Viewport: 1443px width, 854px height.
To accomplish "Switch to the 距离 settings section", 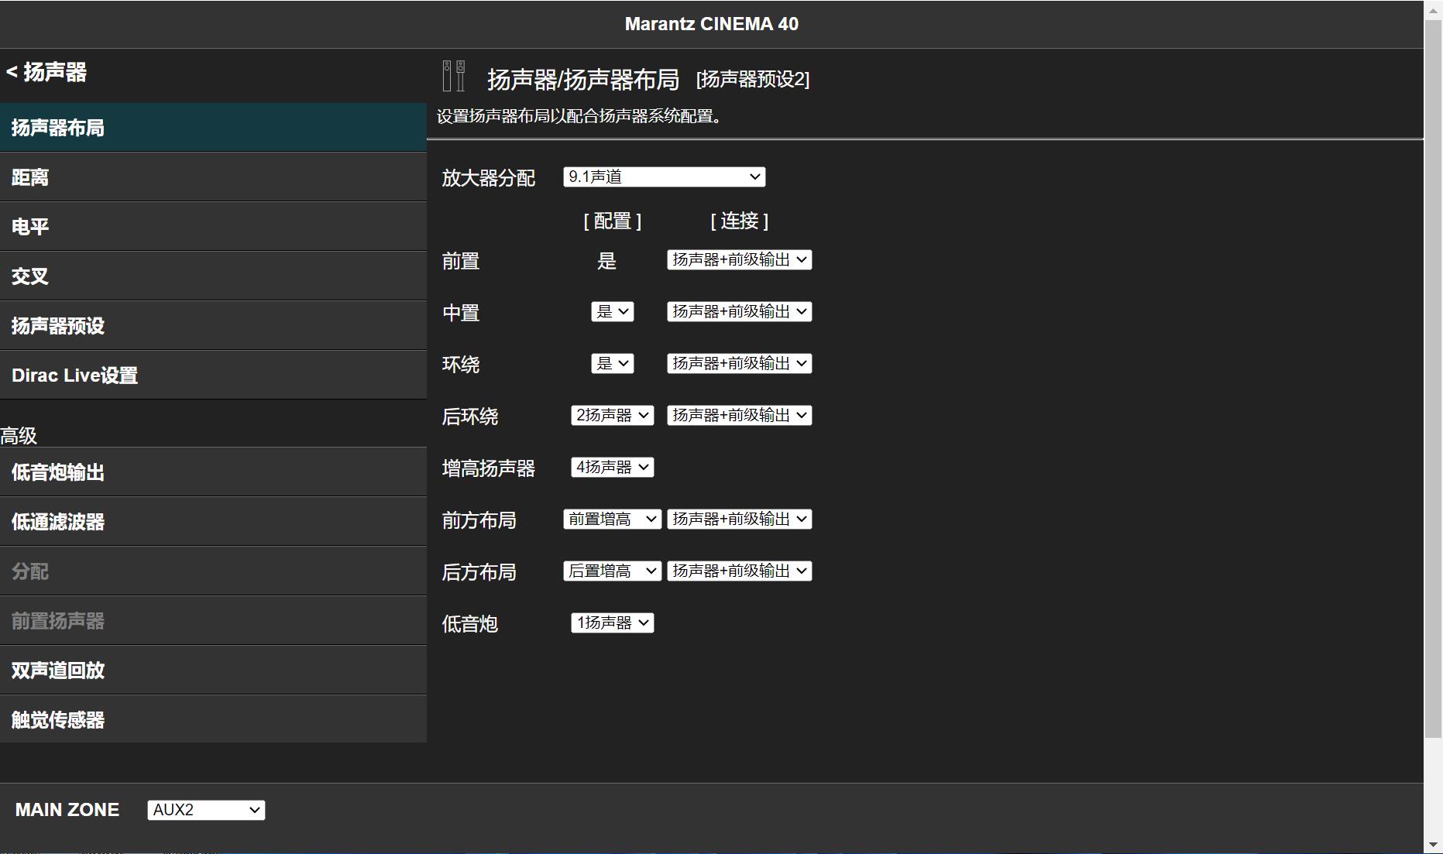I will (213, 177).
